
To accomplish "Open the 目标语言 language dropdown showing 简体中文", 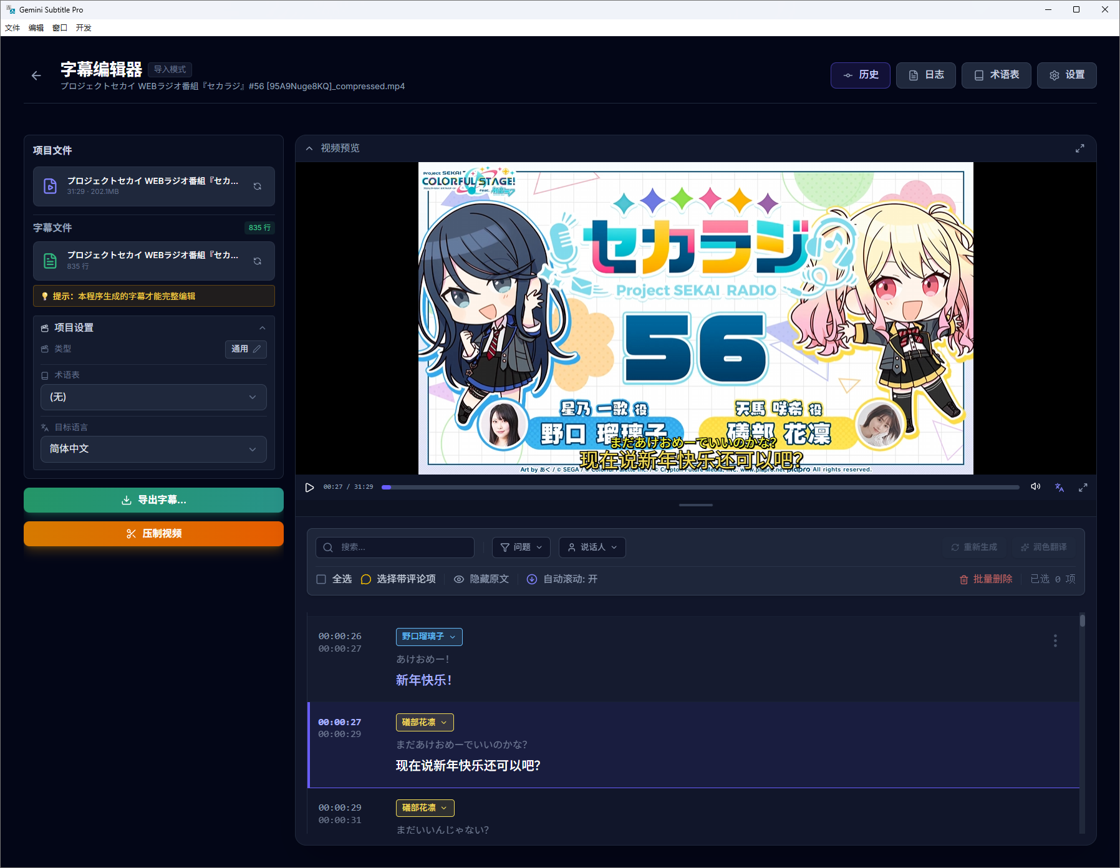I will (x=153, y=449).
